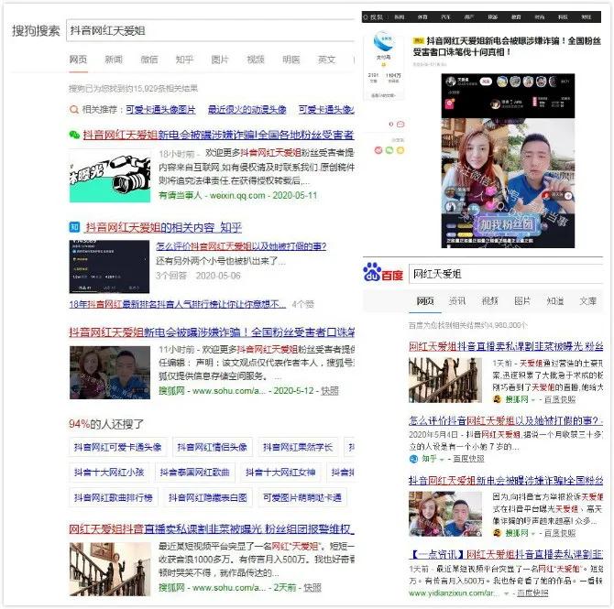The height and width of the screenshot is (609, 614).
Task: Share Sohu article via red Weibo icon
Action: coord(378,150)
